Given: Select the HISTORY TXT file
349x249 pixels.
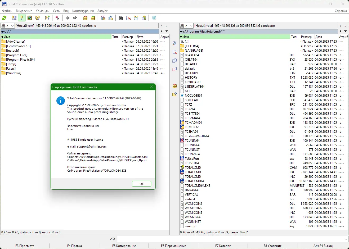Looking at the screenshot, I should coord(264,78).
